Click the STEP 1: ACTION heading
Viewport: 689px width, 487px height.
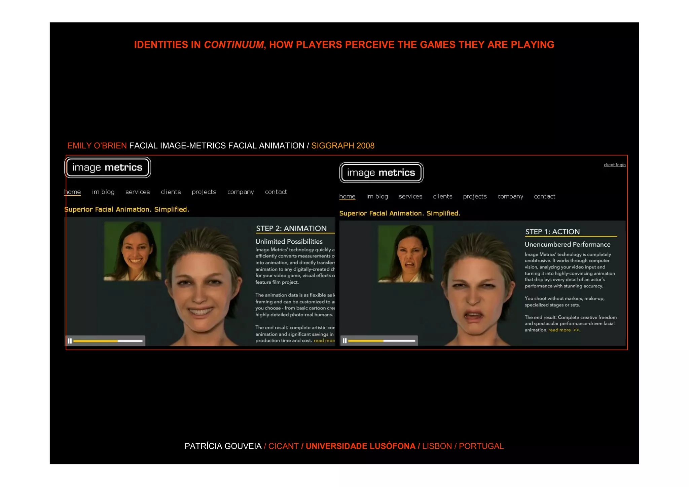(552, 232)
